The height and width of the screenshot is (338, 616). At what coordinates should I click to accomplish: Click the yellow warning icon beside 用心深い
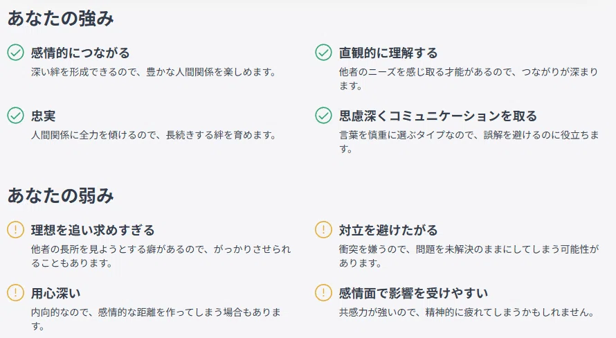(x=16, y=292)
